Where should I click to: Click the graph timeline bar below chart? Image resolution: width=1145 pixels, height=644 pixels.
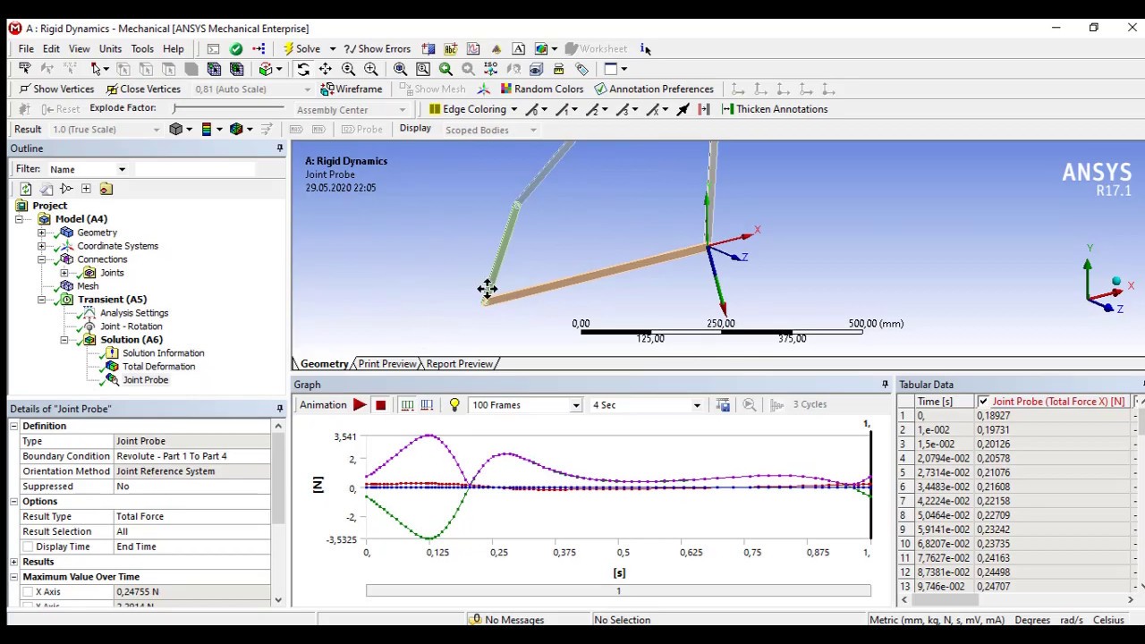point(618,591)
